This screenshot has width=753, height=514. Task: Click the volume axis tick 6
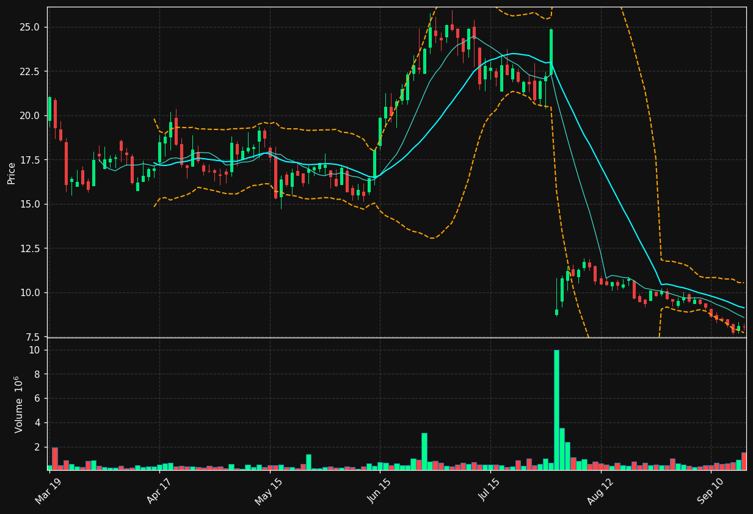[37, 399]
